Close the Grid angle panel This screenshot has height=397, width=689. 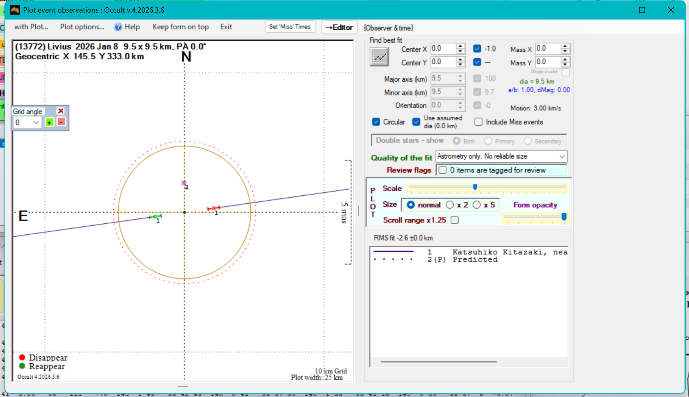click(61, 111)
